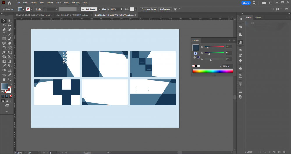Pick the Scale tool

tap(10, 48)
